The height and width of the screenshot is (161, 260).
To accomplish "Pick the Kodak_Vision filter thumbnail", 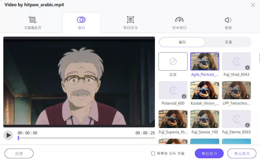I will [x=205, y=90].
